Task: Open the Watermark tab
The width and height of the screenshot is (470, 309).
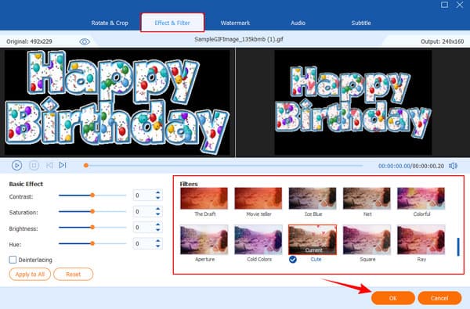Action: click(x=235, y=23)
